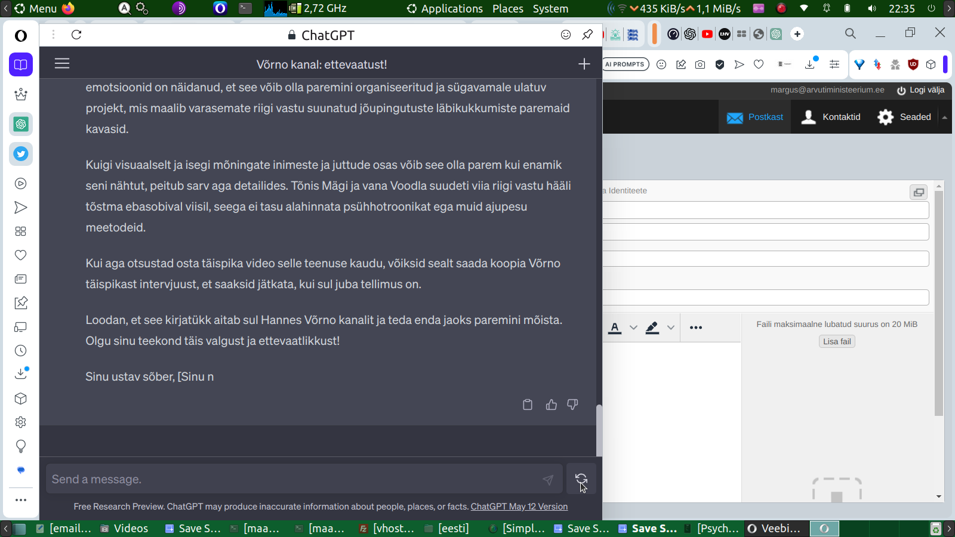955x537 pixels.
Task: Open Opera sidebar Player icon
Action: click(x=21, y=184)
